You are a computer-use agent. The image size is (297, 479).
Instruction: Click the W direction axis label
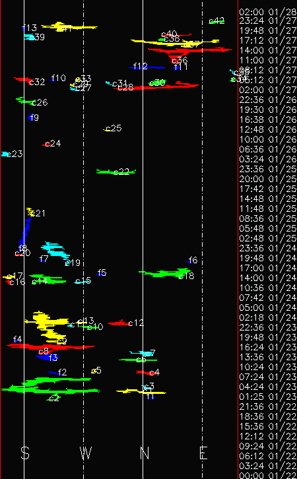click(86, 453)
